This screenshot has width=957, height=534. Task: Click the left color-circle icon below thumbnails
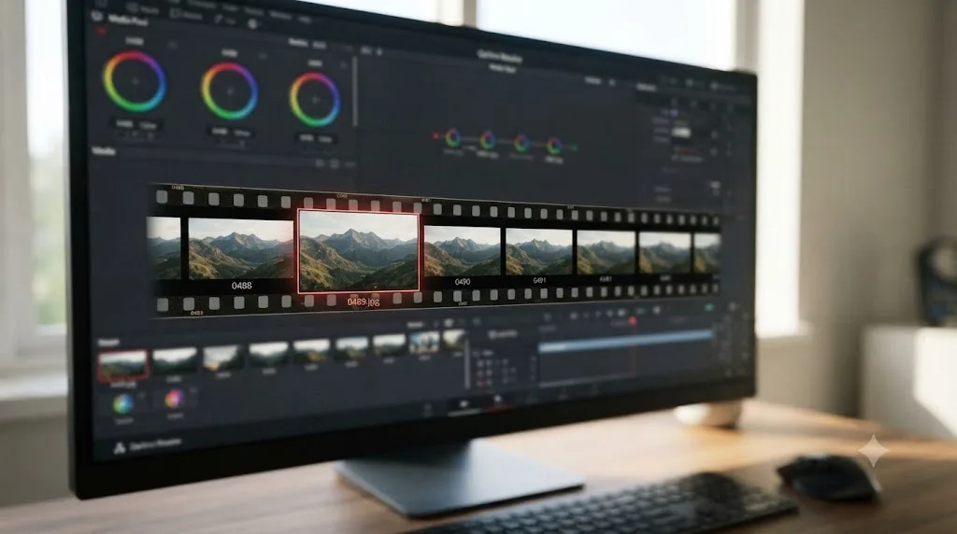pyautogui.click(x=123, y=403)
